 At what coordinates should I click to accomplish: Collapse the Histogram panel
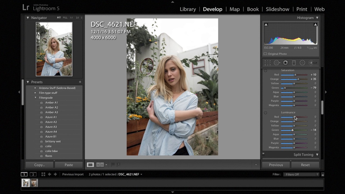pyautogui.click(x=317, y=18)
